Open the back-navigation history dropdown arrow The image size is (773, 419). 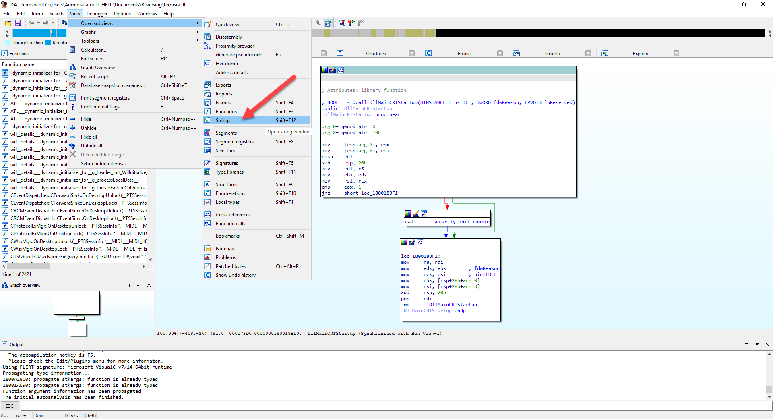click(x=38, y=23)
